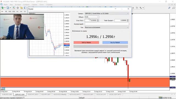Click the '6399/10 kb' traffic indicator
Image resolution: width=176 pixels, height=99 pixels.
tap(167, 98)
